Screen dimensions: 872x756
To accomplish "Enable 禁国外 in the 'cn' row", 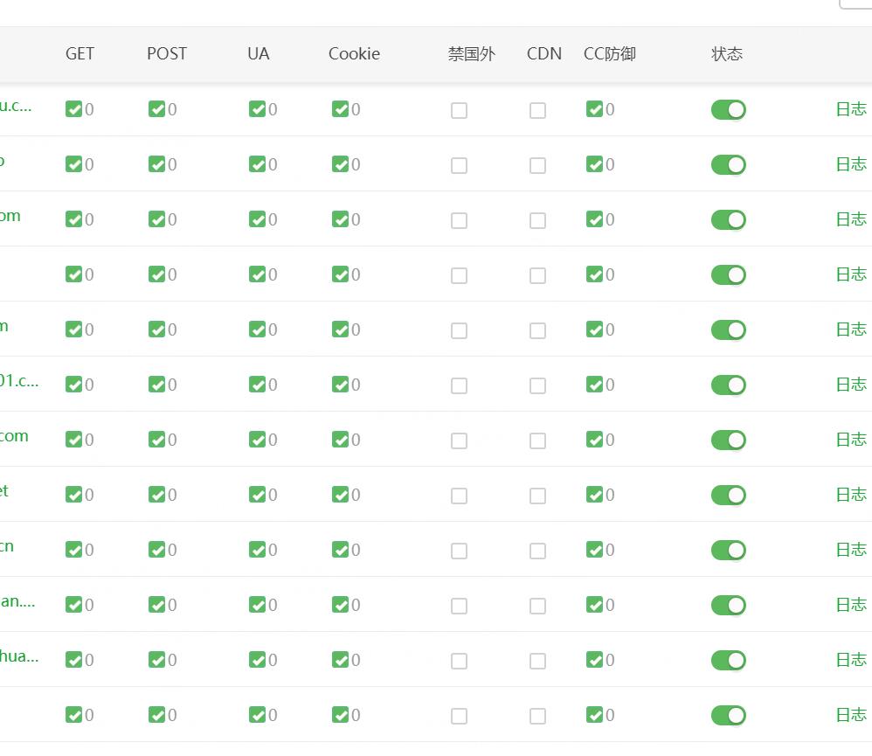I will 459,551.
